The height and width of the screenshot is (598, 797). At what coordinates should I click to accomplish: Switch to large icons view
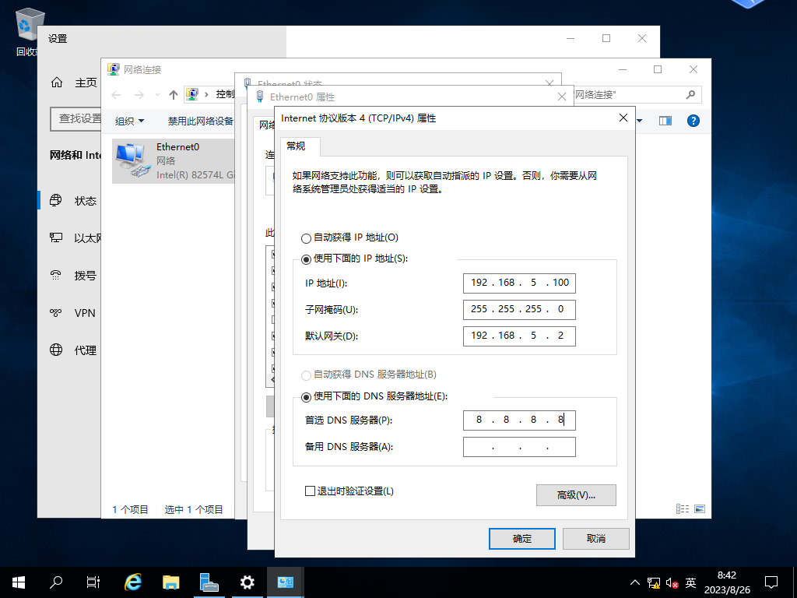pos(700,508)
